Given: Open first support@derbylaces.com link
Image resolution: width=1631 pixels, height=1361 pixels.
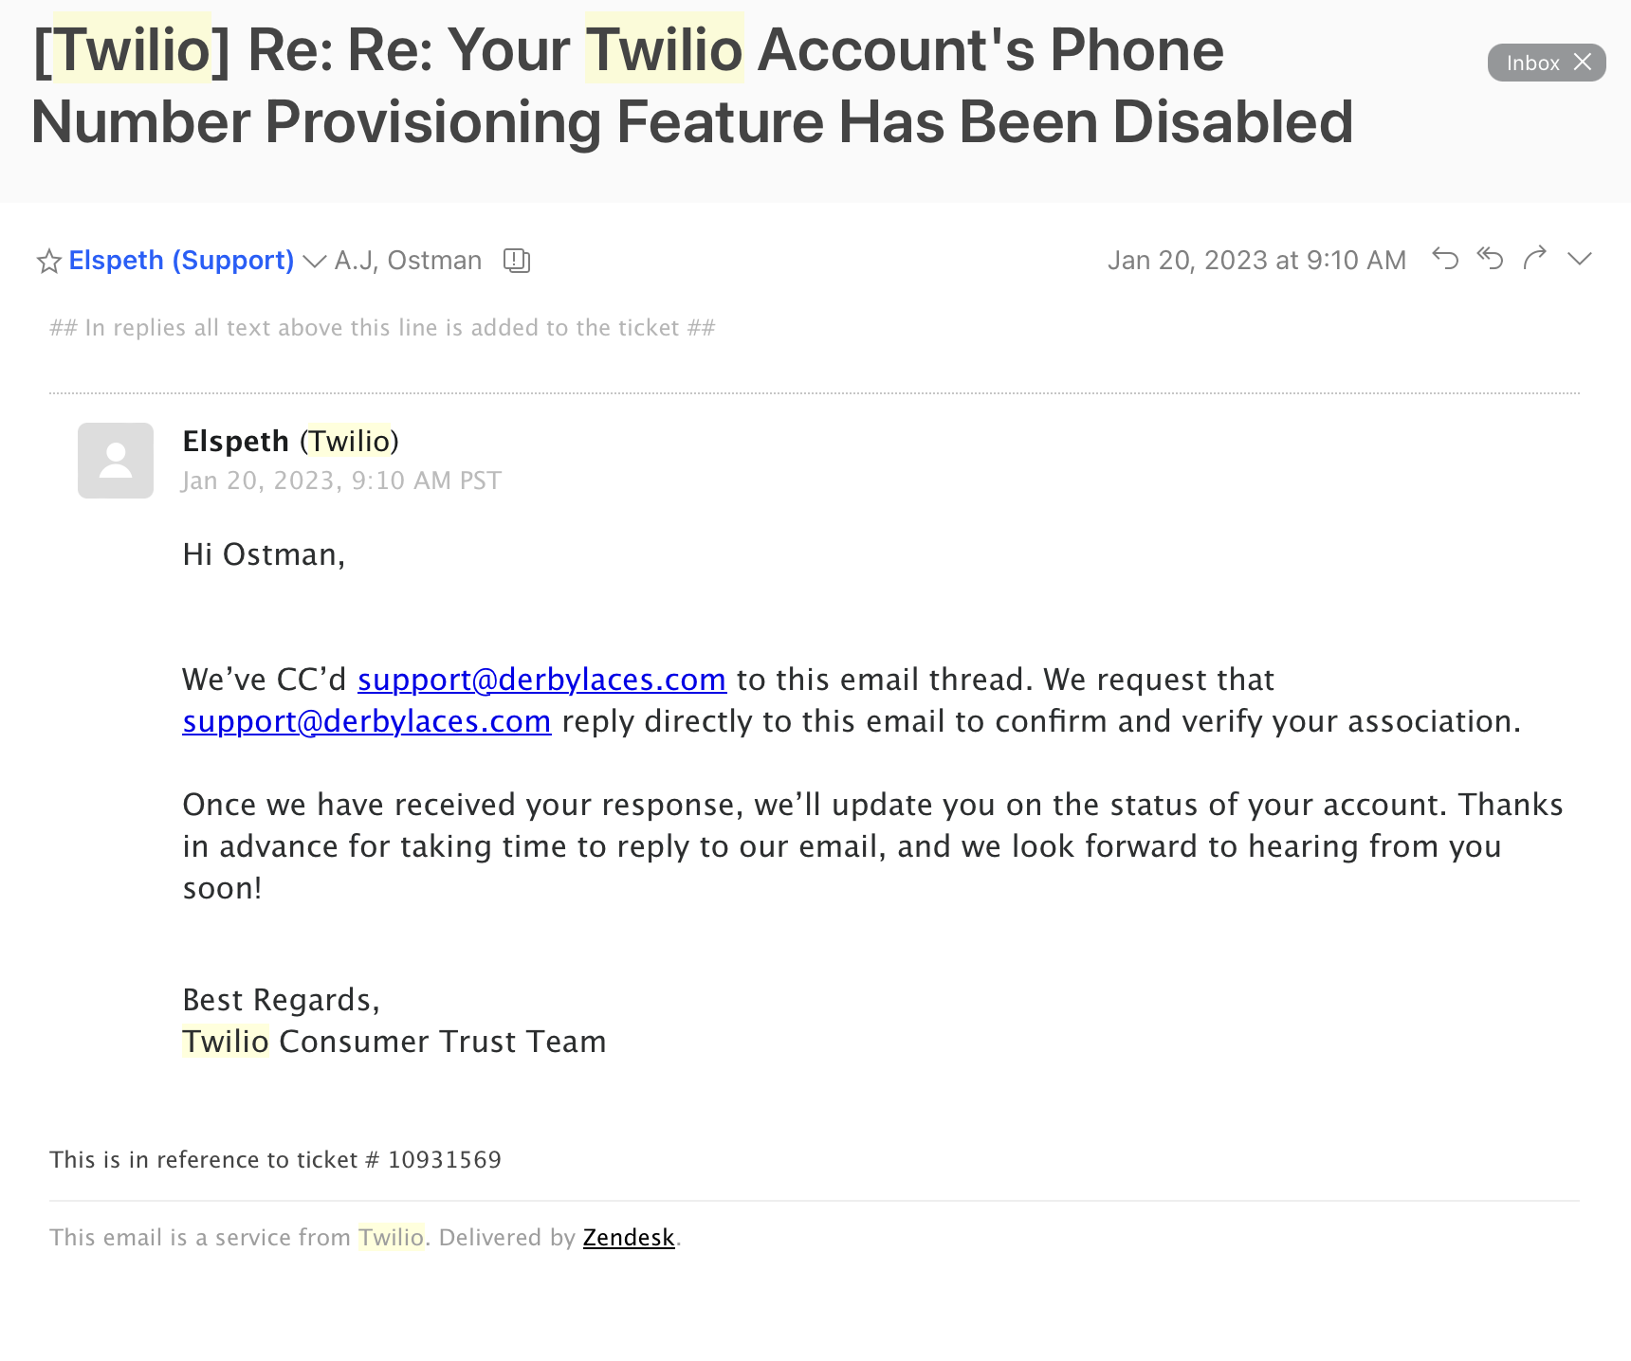Looking at the screenshot, I should pyautogui.click(x=541, y=680).
